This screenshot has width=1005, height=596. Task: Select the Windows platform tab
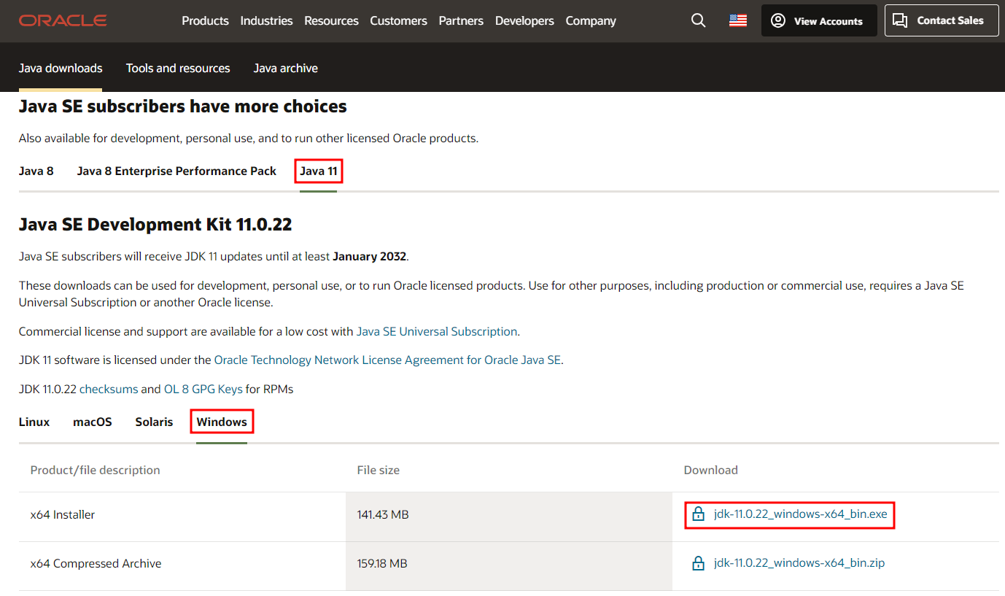[222, 422]
